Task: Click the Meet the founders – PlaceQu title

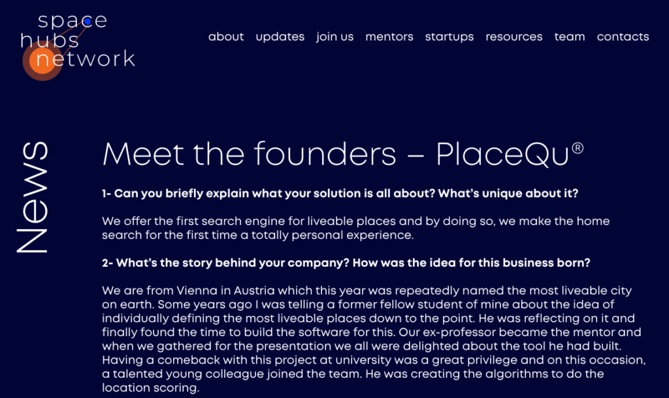Action: 342,154
